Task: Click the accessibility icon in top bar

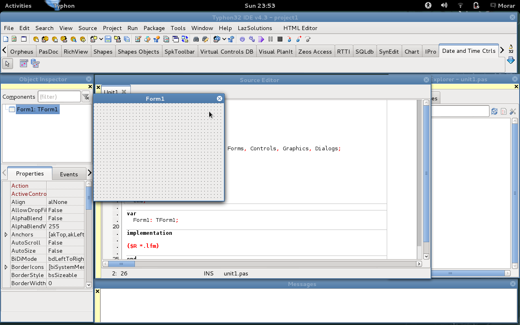Action: coord(428,6)
